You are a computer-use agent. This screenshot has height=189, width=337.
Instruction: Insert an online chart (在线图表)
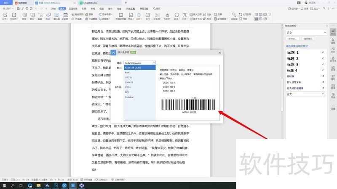[91, 19]
